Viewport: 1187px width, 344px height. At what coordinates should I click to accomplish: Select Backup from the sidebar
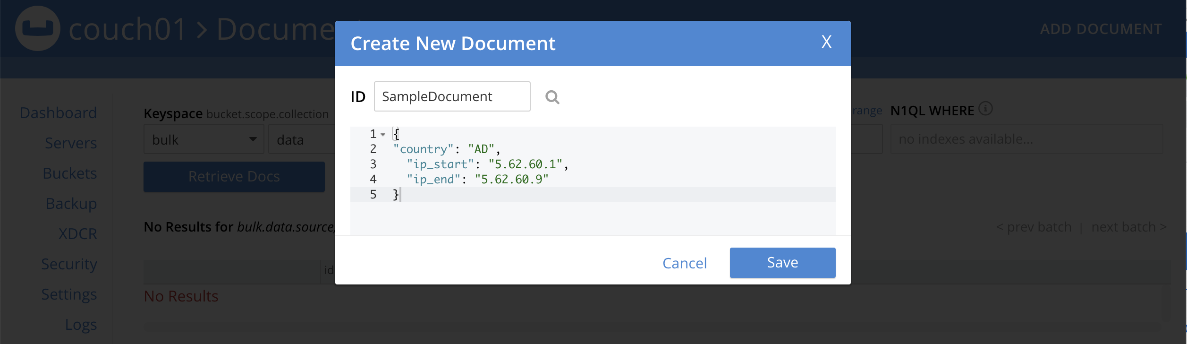coord(71,204)
